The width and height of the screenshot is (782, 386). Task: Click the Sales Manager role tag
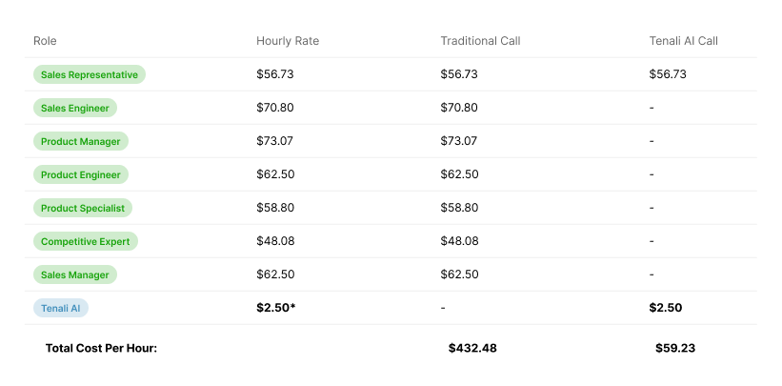(74, 274)
